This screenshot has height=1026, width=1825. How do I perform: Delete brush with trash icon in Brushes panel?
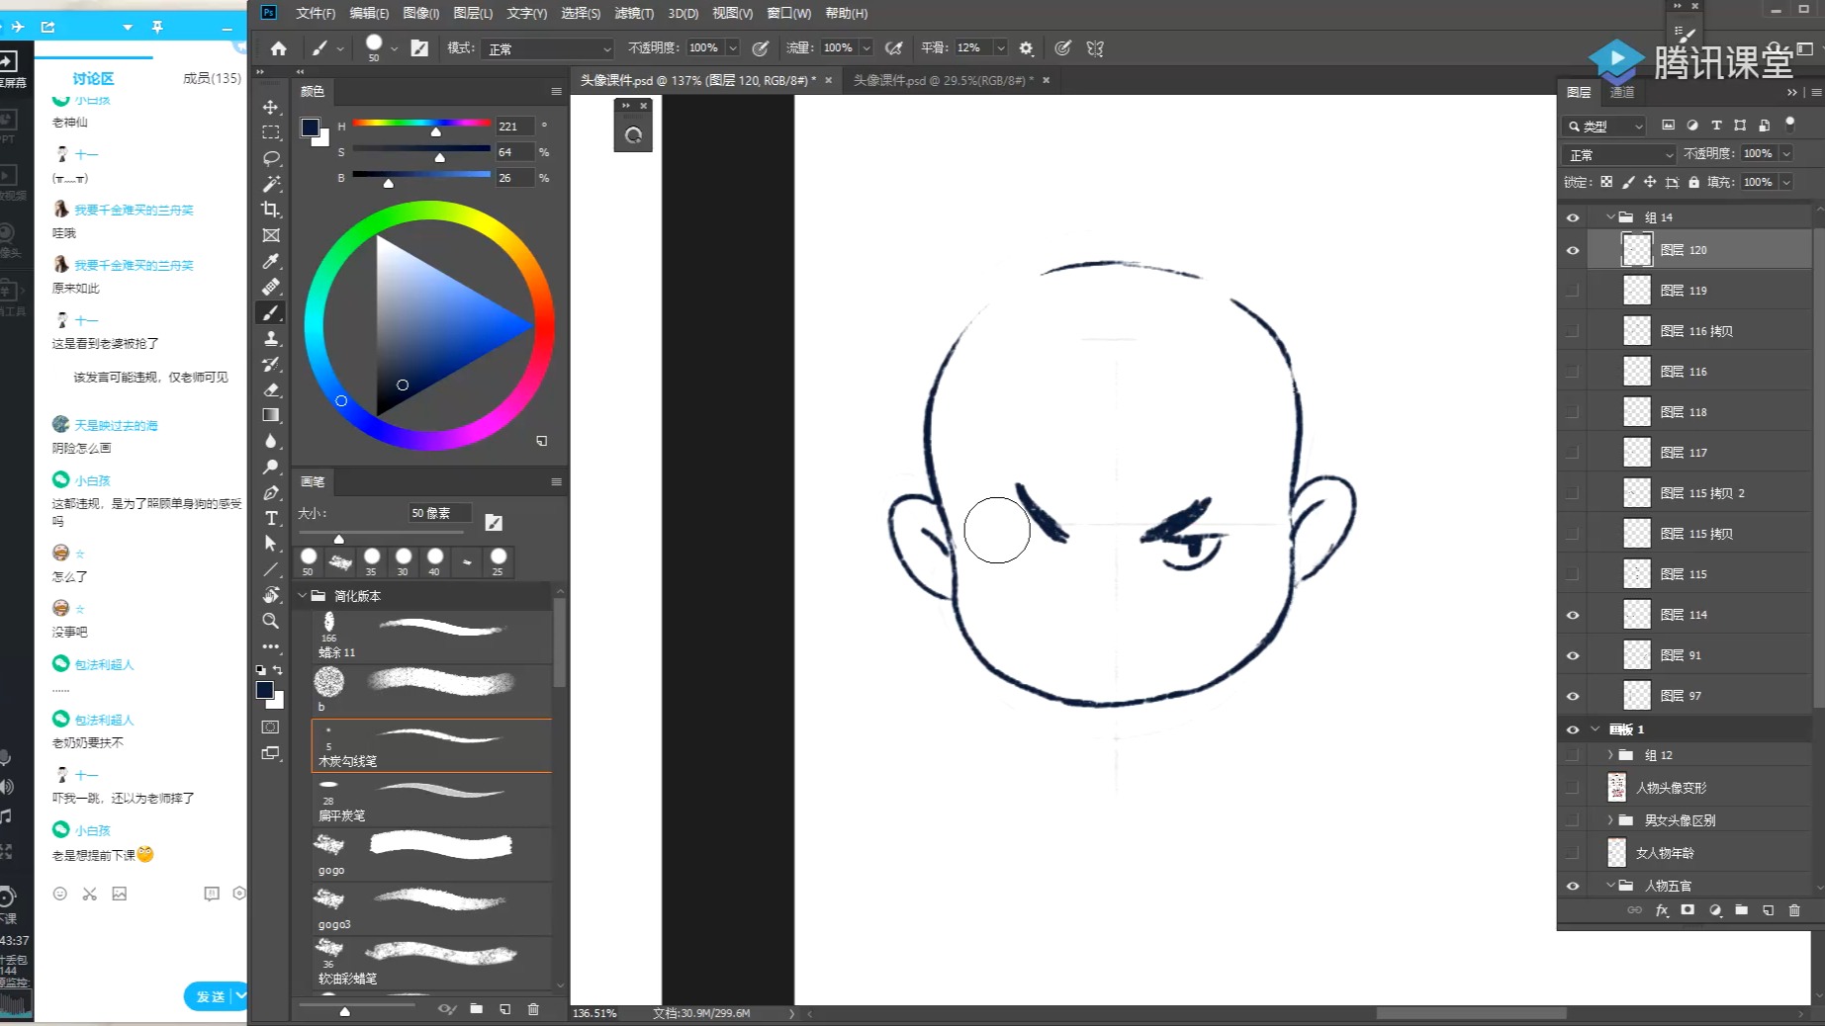(x=533, y=1009)
